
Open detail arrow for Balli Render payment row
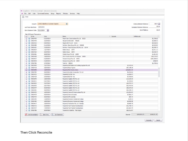pos(29,65)
